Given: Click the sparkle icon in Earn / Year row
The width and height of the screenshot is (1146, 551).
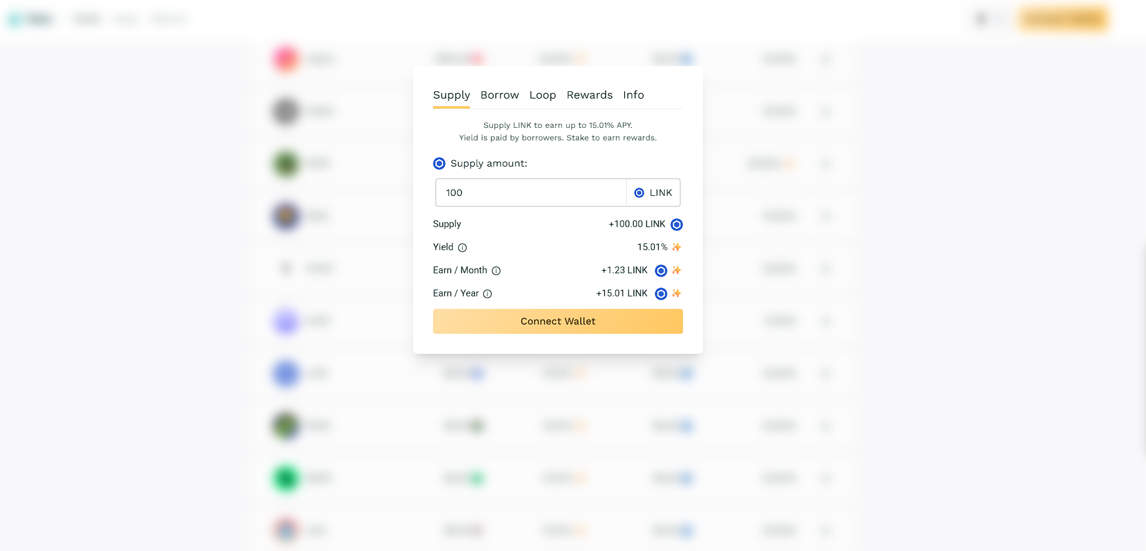Looking at the screenshot, I should pos(676,293).
